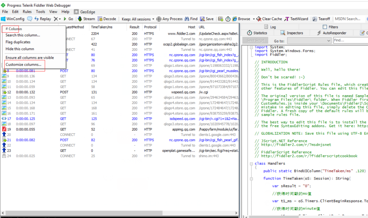Click session 23 upload arrow icon

coord(4,150)
